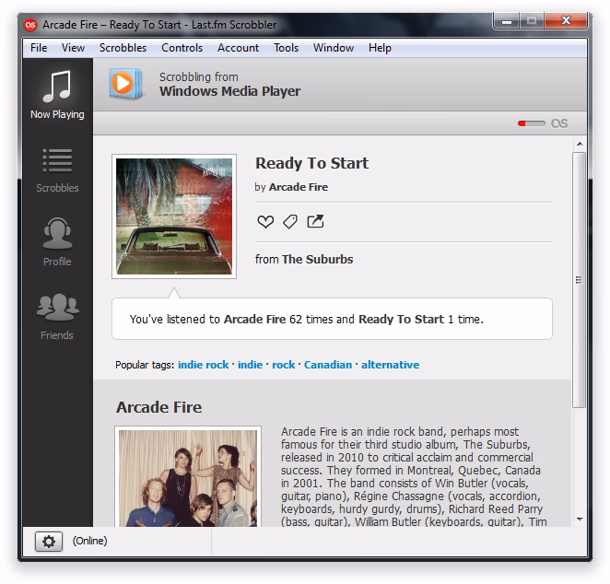Open the View menu
This screenshot has width=610, height=584.
[73, 48]
